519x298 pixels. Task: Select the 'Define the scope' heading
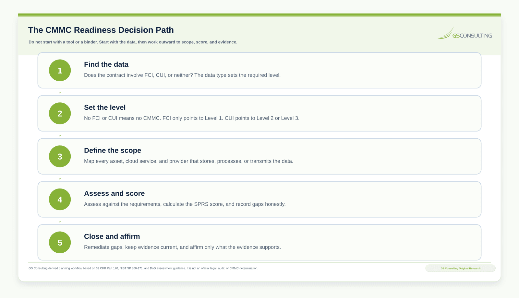point(113,151)
